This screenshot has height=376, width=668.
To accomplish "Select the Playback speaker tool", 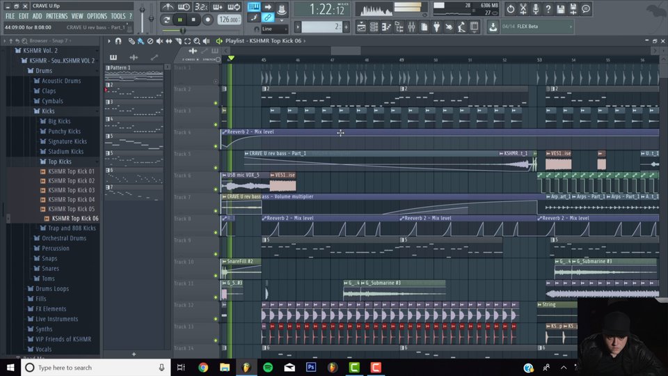I will click(x=206, y=41).
